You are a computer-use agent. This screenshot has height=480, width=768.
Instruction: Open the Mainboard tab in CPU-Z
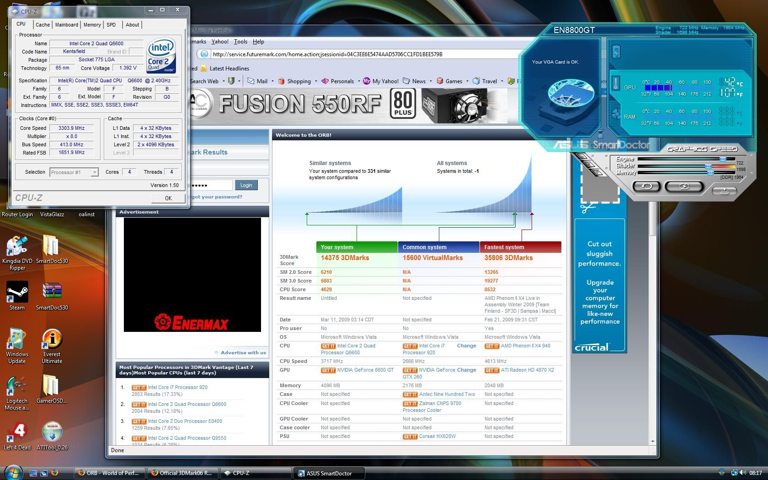[x=67, y=25]
